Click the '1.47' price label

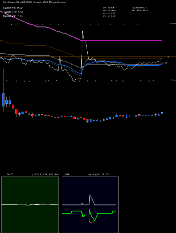coord(165,63)
